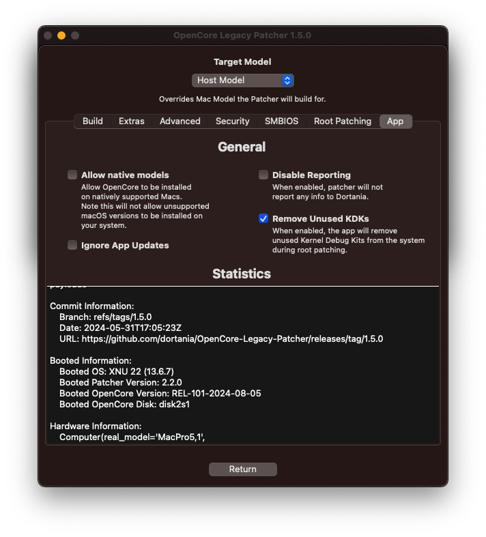Check the Disable Reporting checkbox

click(x=263, y=175)
